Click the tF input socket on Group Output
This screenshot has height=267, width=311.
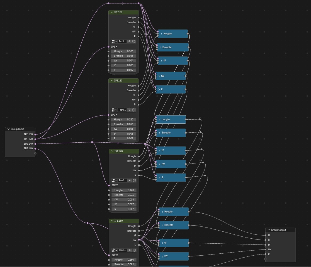[x=265, y=245]
